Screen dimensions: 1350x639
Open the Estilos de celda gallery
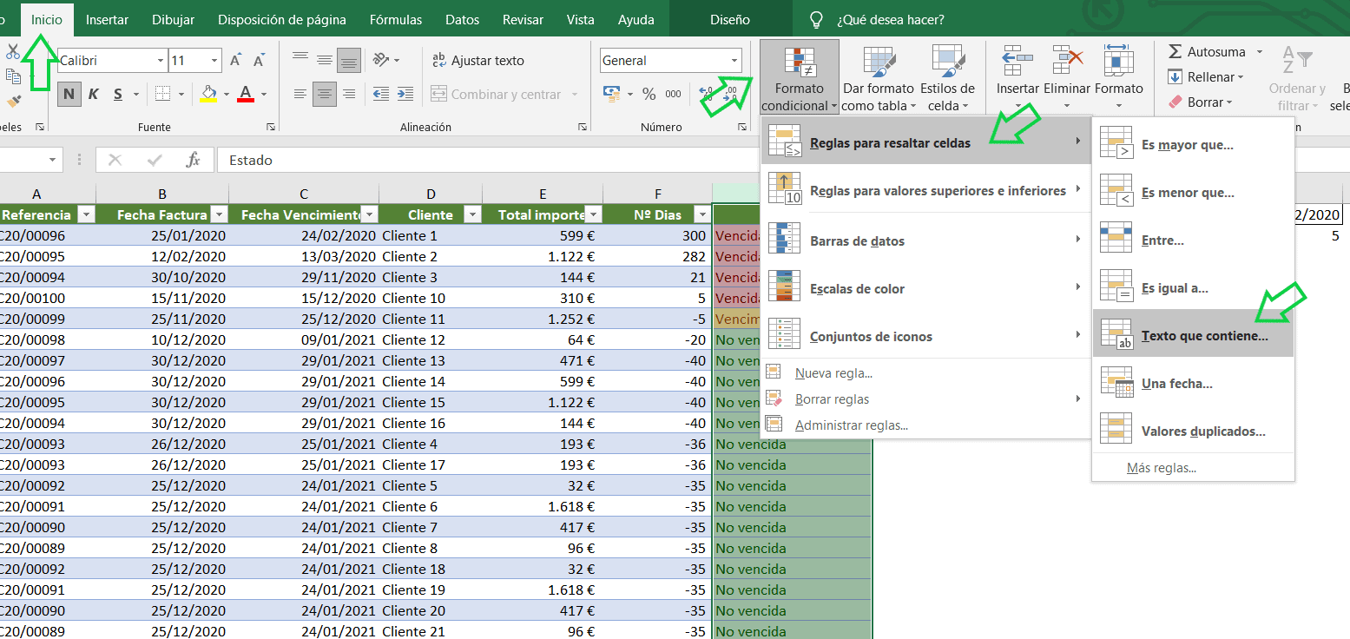[x=946, y=78]
